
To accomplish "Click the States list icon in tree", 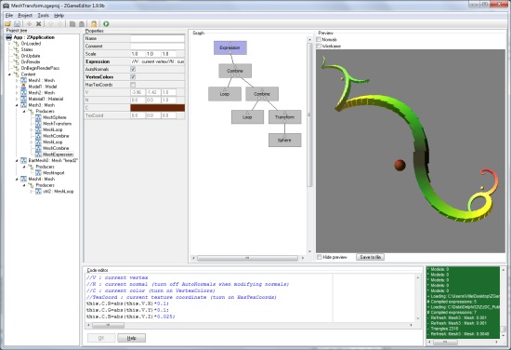I will pyautogui.click(x=17, y=49).
